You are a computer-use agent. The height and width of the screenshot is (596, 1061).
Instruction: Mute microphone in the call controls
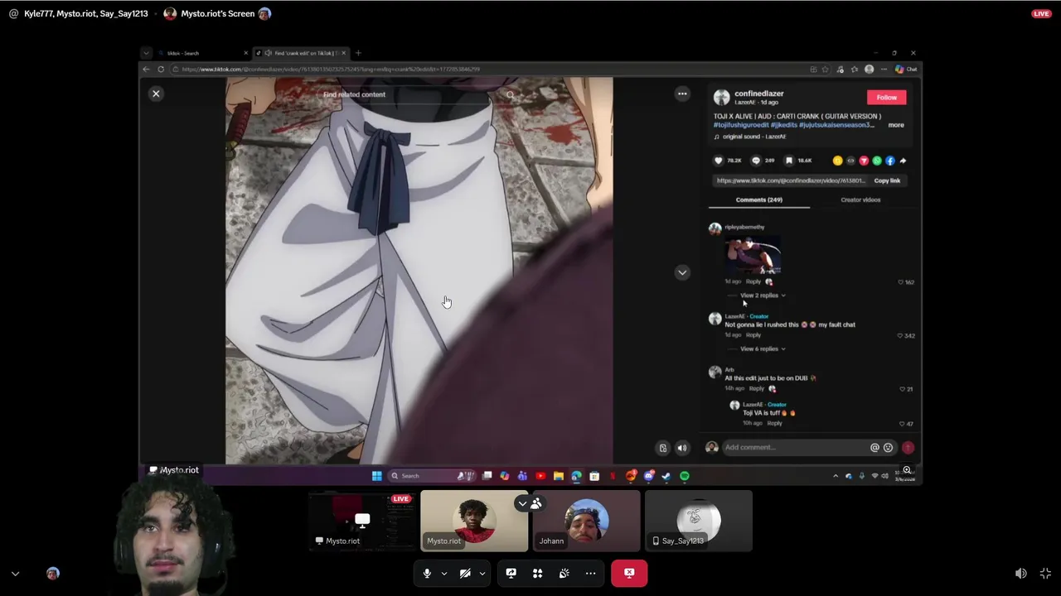coord(427,573)
